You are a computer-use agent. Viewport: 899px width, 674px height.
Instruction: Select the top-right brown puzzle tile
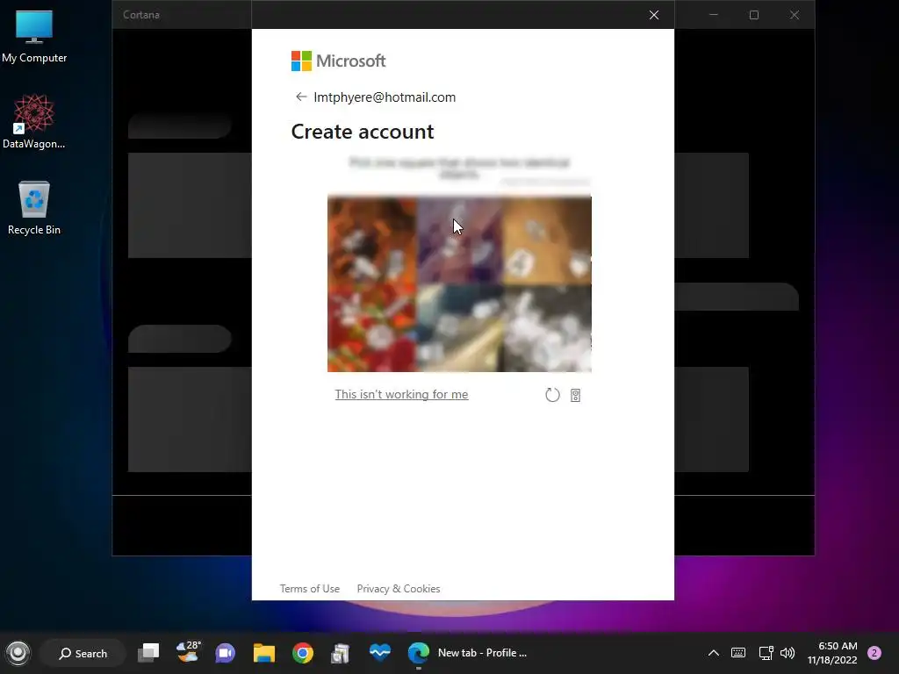pos(547,240)
